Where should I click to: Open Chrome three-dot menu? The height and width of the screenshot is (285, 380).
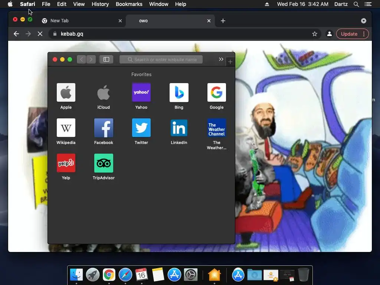(x=364, y=34)
